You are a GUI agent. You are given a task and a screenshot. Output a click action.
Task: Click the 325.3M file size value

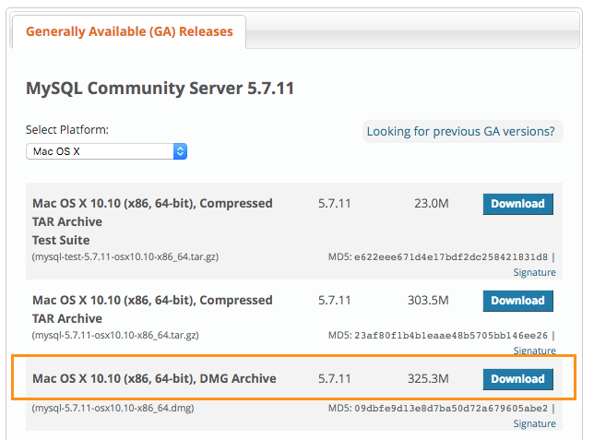point(428,378)
